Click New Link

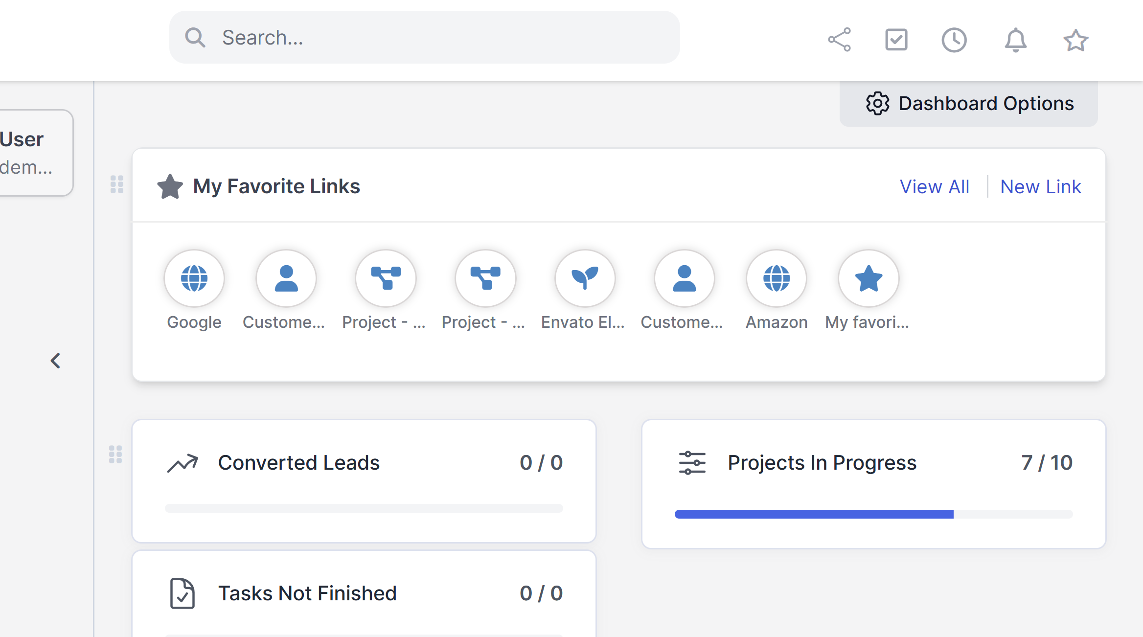[x=1041, y=187]
